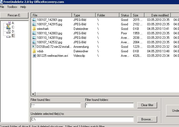Sort list by Date modified column header
The image size is (179, 127).
pyautogui.click(x=158, y=15)
